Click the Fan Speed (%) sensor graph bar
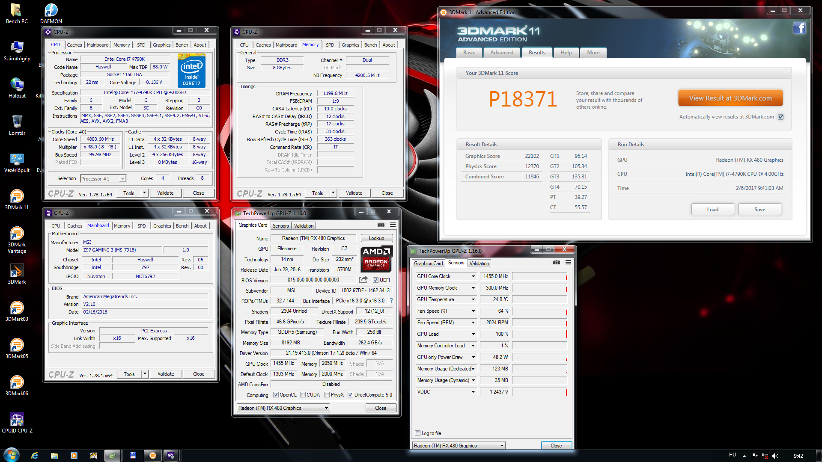Screen dimensions: 822x462 pos(540,311)
